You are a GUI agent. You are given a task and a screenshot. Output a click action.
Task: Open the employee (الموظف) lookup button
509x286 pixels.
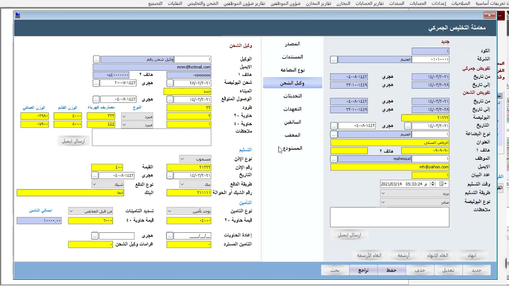pyautogui.click(x=334, y=159)
